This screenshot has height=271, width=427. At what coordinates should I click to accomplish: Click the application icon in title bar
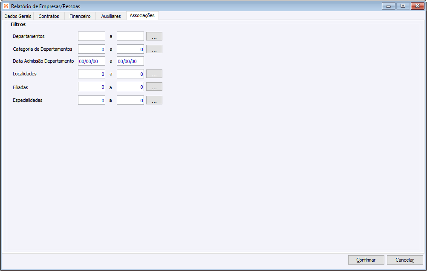[x=6, y=6]
